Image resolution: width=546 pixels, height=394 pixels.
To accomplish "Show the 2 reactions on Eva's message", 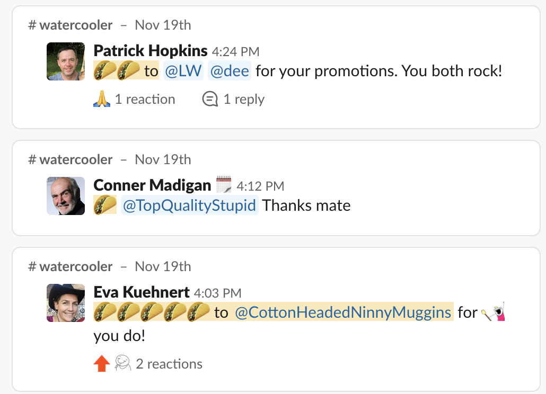I will 169,364.
